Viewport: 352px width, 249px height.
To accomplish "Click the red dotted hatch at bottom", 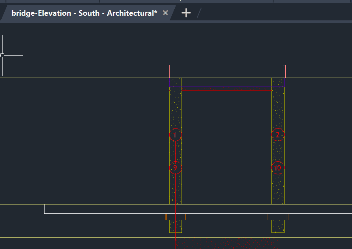I will (226, 243).
